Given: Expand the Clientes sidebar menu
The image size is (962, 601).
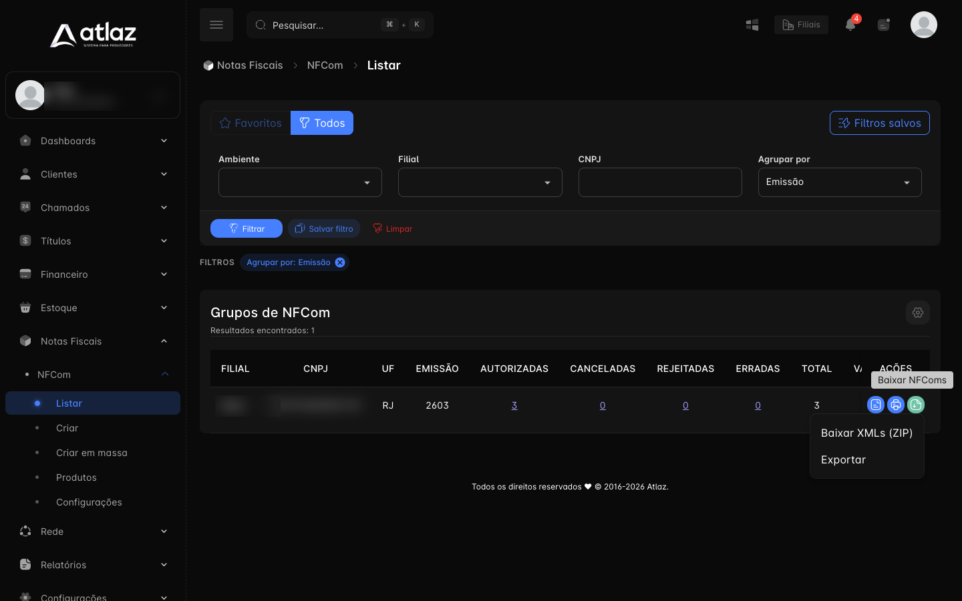Looking at the screenshot, I should [93, 174].
